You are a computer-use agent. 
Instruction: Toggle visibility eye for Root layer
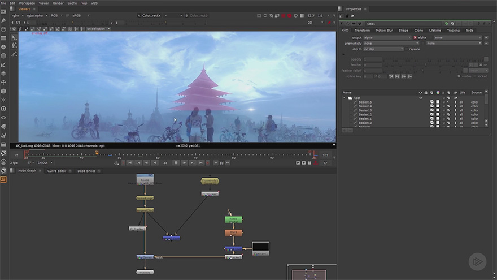tap(421, 98)
